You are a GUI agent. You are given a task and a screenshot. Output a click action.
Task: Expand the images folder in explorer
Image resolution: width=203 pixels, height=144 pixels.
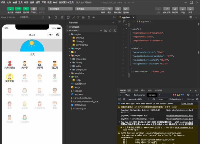point(78,49)
